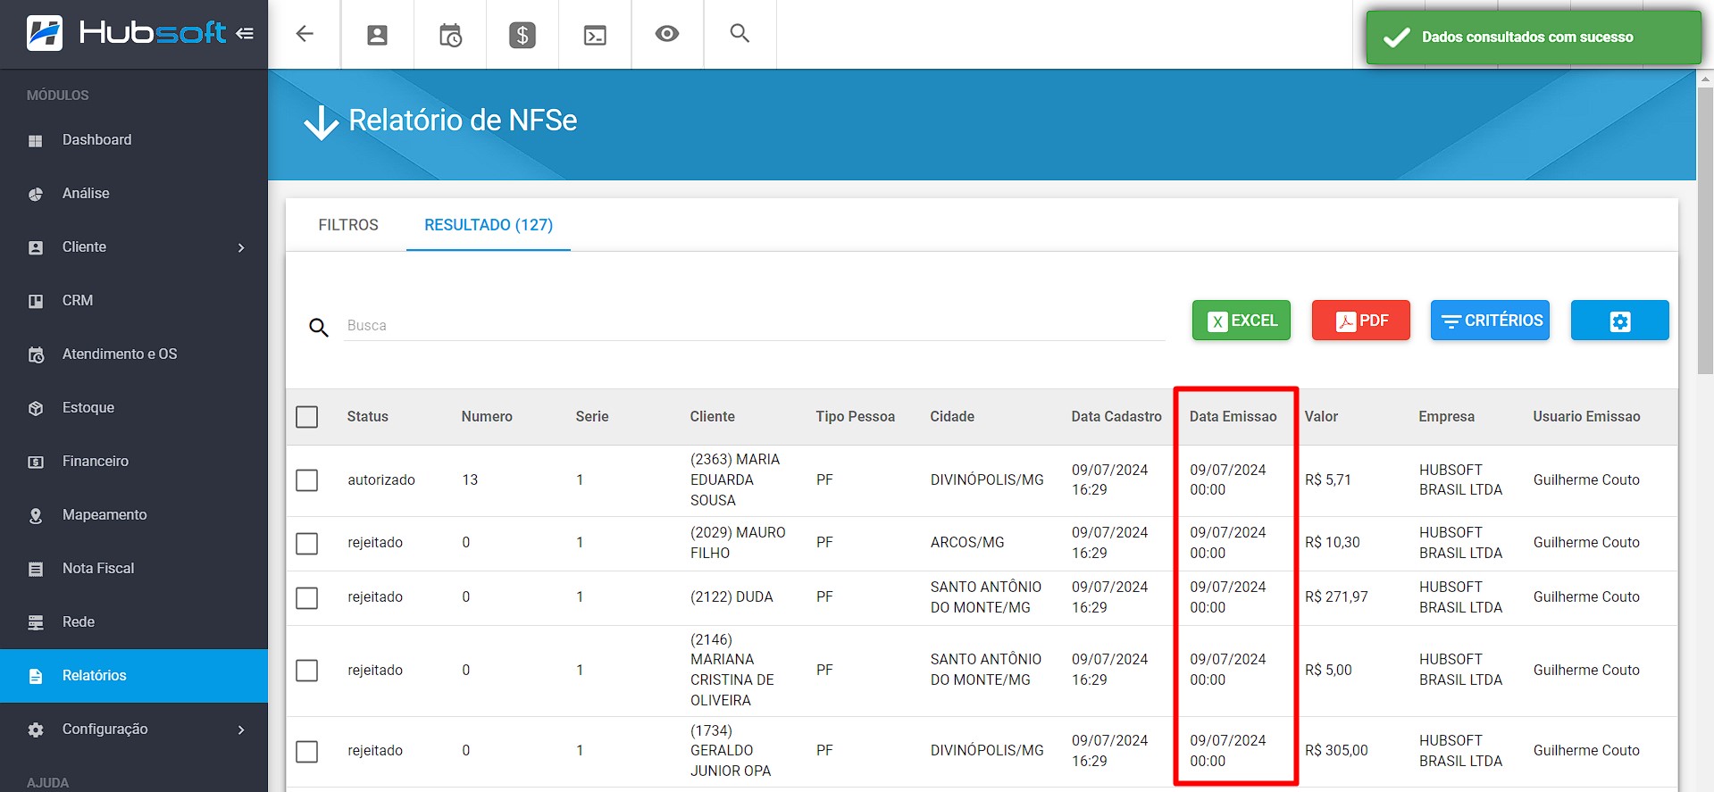The image size is (1714, 792).
Task: Check the row for MARIA EDUARDA SOUSA
Action: pyautogui.click(x=306, y=480)
